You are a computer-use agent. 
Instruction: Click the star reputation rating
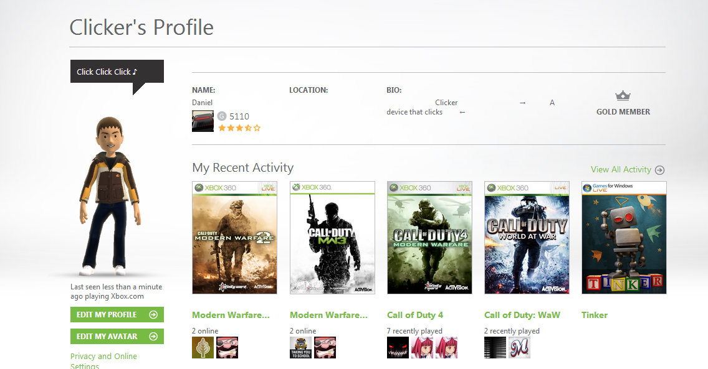pyautogui.click(x=239, y=128)
